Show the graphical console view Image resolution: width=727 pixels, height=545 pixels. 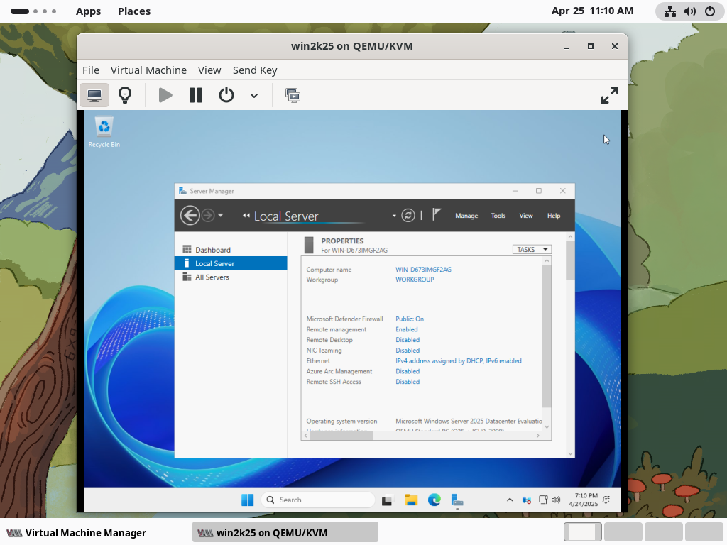pyautogui.click(x=94, y=96)
